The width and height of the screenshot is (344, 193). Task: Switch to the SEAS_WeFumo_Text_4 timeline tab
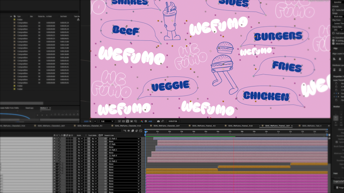click(x=311, y=126)
